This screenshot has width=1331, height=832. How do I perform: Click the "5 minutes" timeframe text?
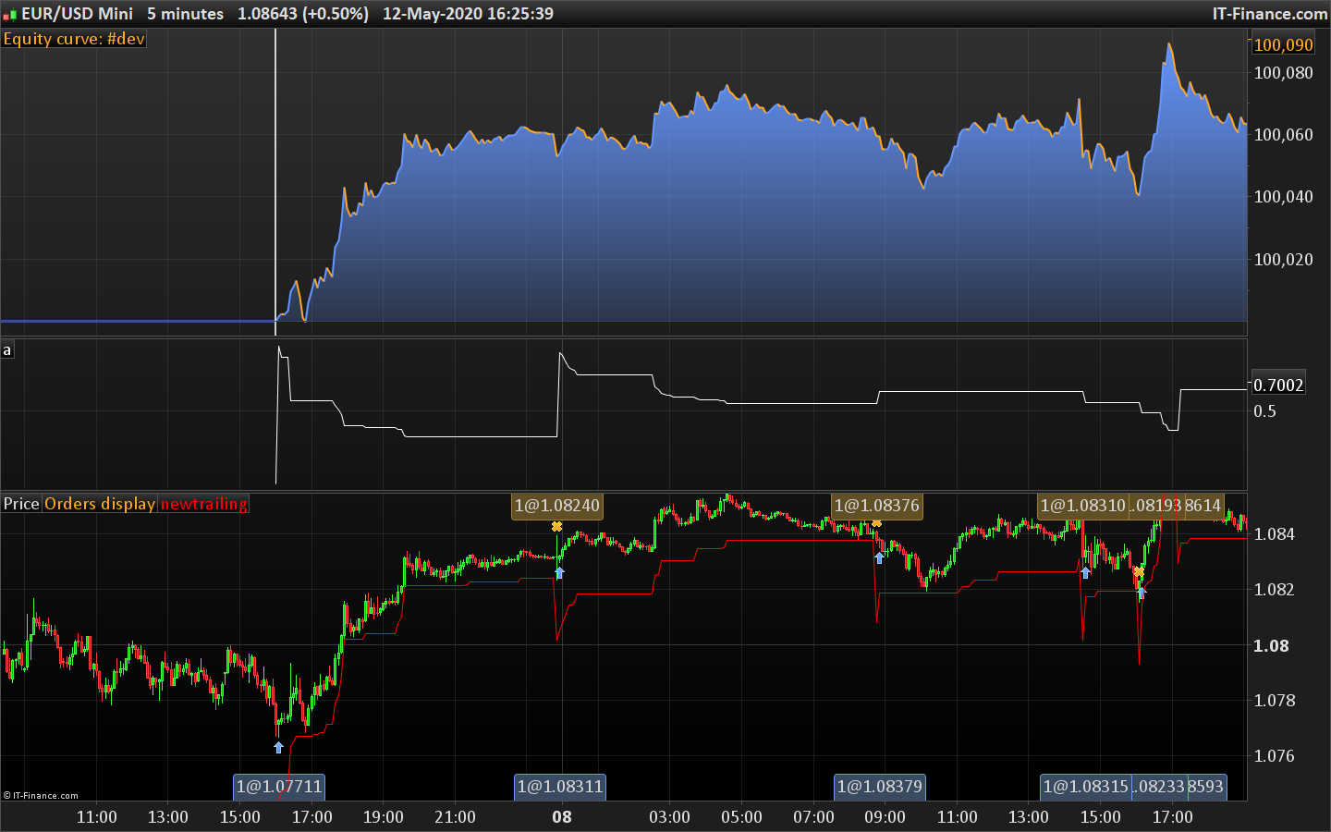(185, 14)
